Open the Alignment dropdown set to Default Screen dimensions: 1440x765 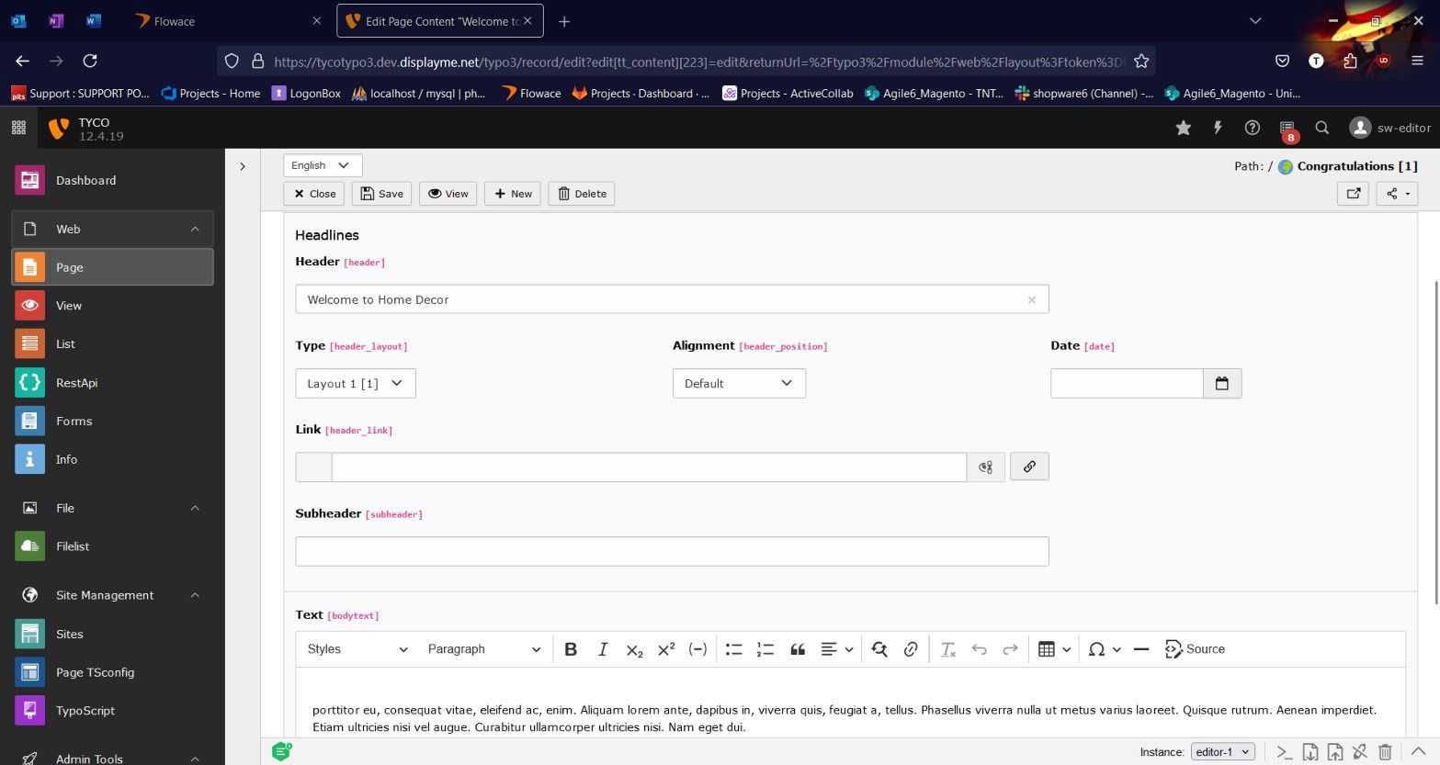pyautogui.click(x=738, y=383)
